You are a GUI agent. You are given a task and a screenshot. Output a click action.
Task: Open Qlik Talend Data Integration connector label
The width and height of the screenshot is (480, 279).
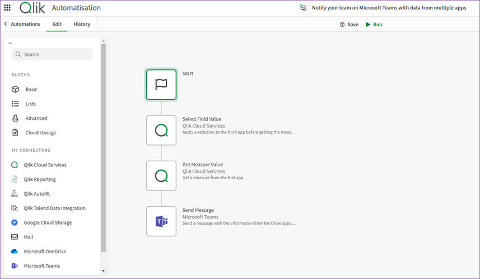coord(55,208)
